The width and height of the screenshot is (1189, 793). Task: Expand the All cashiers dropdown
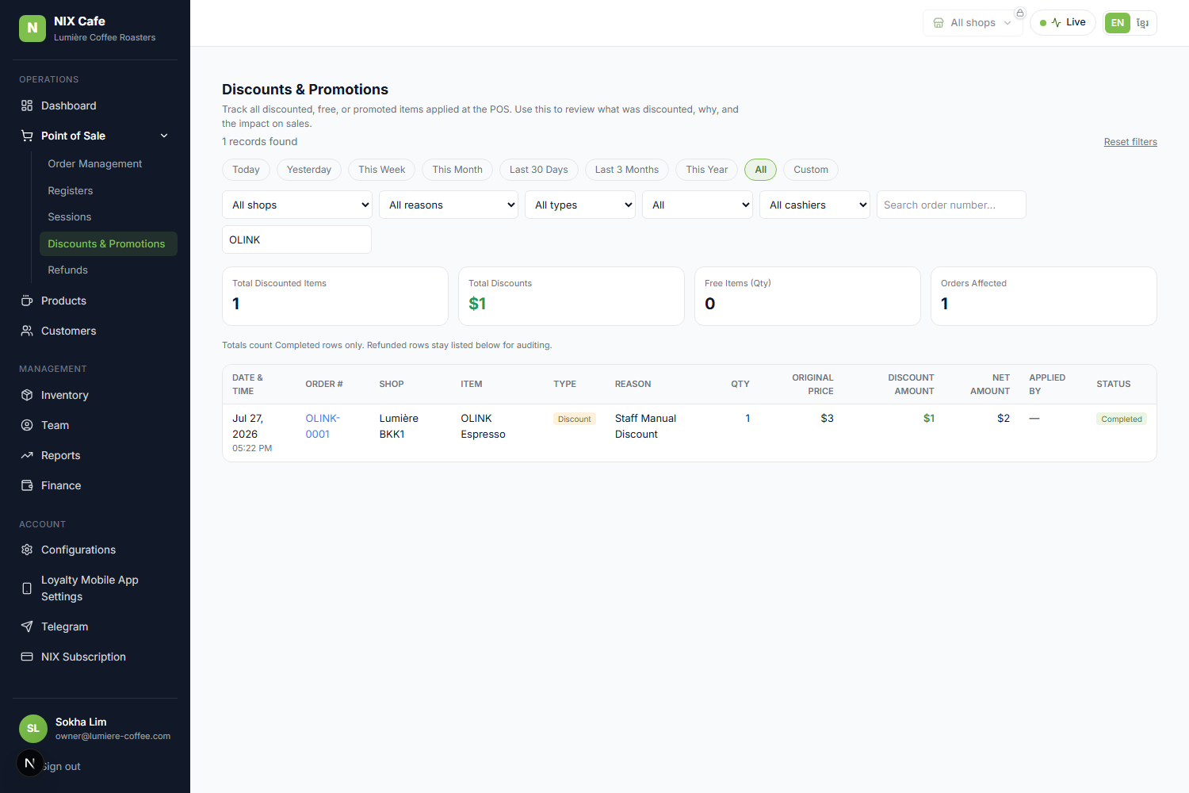(815, 205)
